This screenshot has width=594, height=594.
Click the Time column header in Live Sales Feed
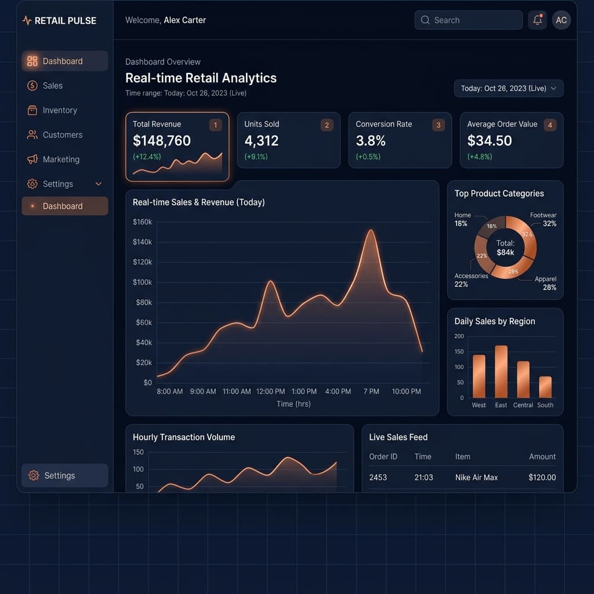[x=423, y=457]
